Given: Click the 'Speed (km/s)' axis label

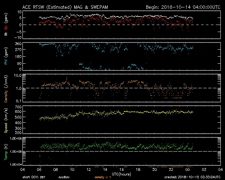Looking at the screenshot, I should 6,121.
